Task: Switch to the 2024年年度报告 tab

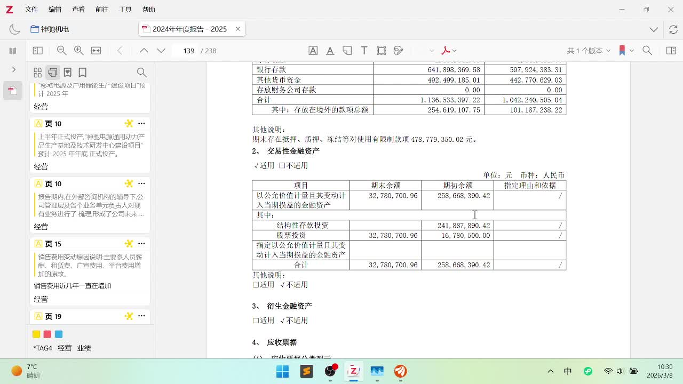Action: pos(189,29)
